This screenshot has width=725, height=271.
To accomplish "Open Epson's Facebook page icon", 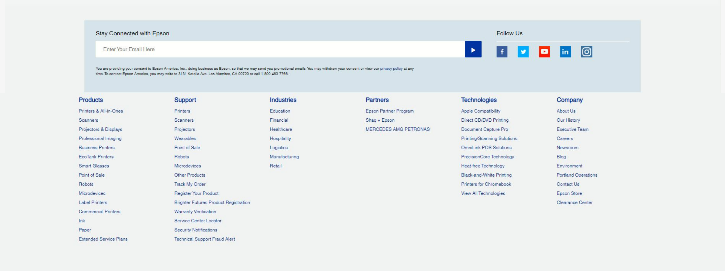I will pos(502,52).
